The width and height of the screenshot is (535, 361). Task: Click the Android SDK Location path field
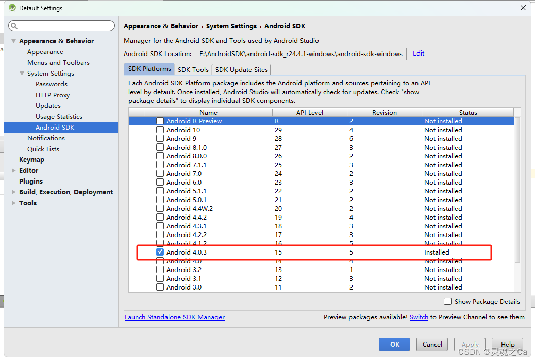click(x=302, y=54)
